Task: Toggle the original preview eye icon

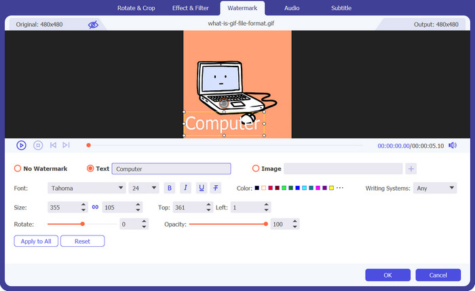Action: 93,24
